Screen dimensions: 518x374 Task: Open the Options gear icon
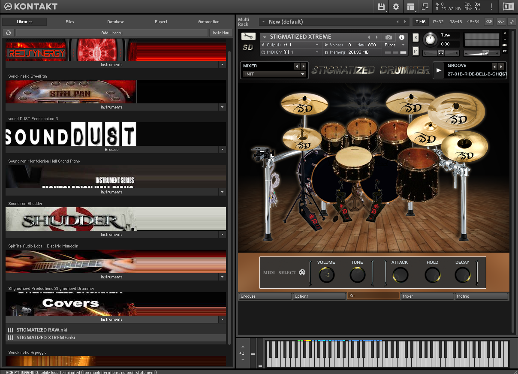coord(396,6)
